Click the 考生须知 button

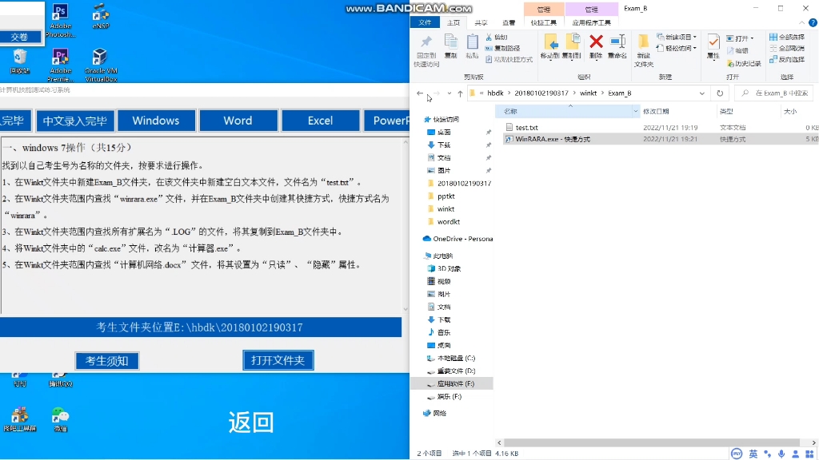click(106, 359)
